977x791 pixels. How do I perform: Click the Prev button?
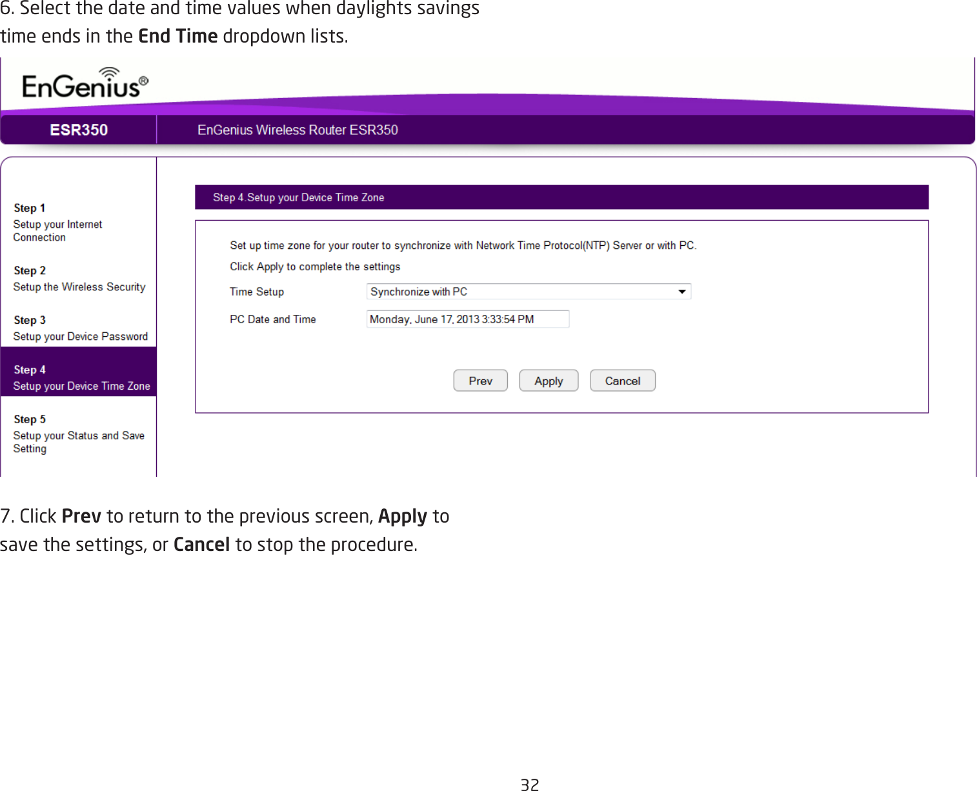[x=481, y=381]
